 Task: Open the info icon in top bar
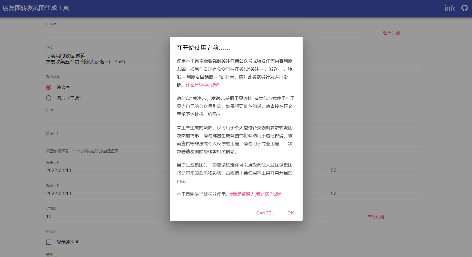tap(449, 8)
